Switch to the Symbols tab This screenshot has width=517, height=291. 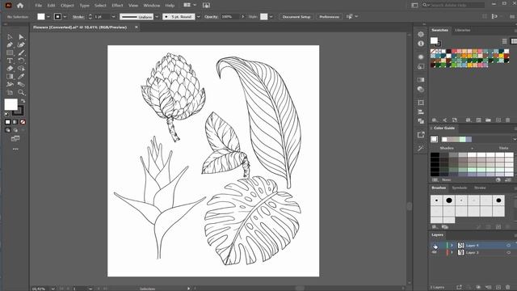coord(460,188)
